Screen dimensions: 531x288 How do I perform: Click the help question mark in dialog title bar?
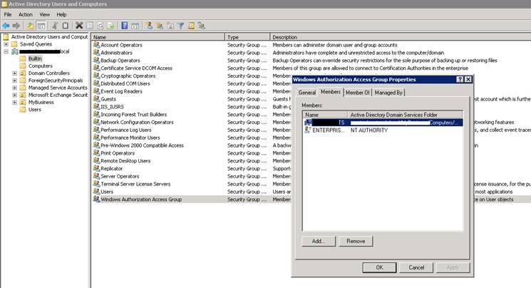click(460, 79)
